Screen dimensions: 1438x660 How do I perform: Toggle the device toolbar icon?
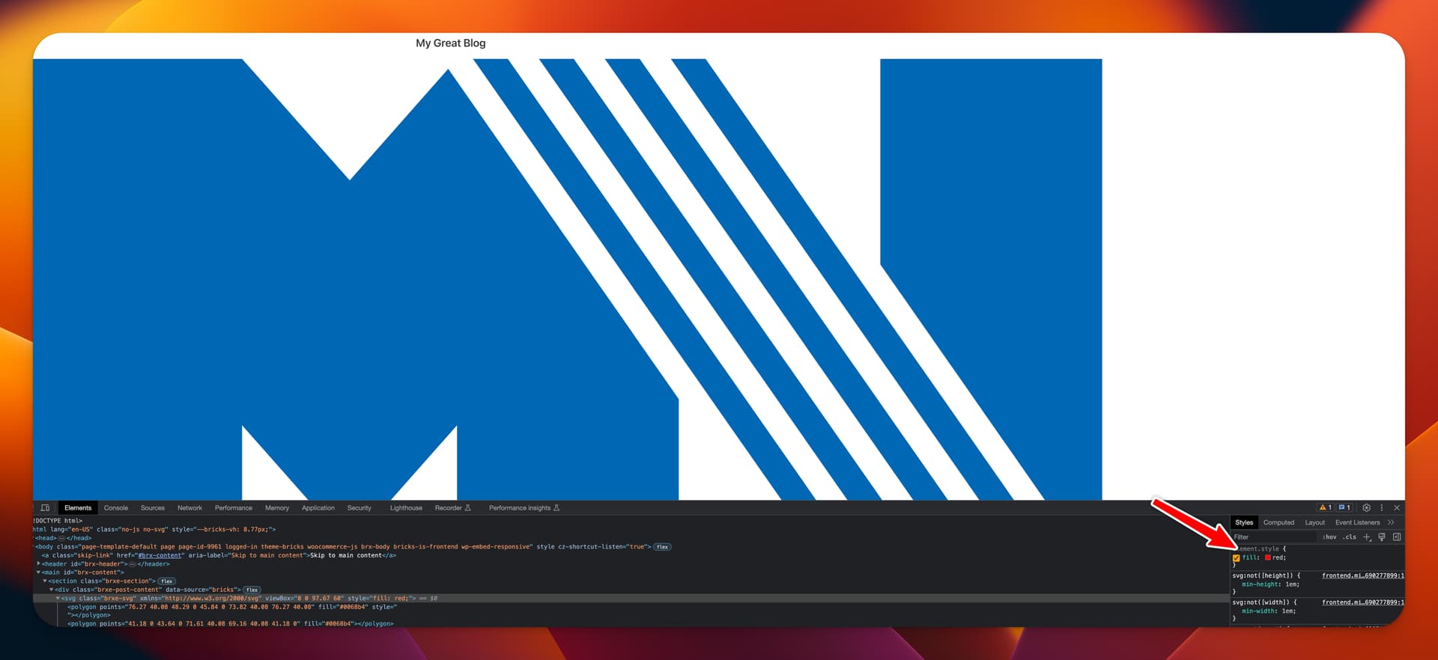pos(46,507)
